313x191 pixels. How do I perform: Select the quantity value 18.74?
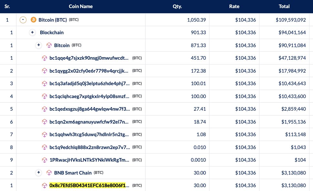pos(200,122)
